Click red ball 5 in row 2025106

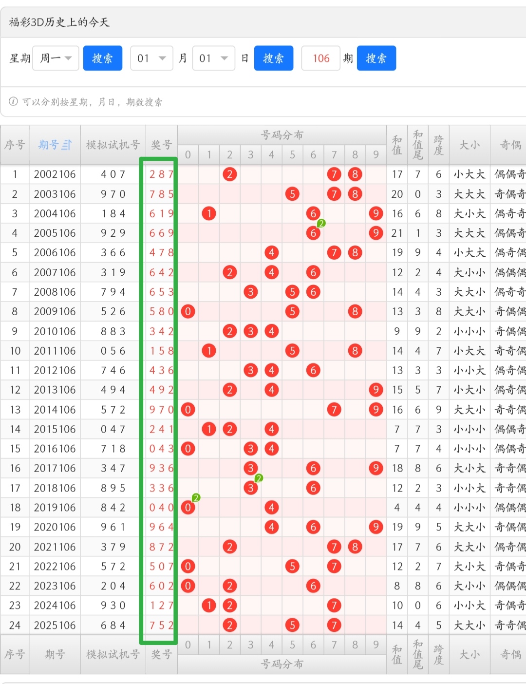292,625
